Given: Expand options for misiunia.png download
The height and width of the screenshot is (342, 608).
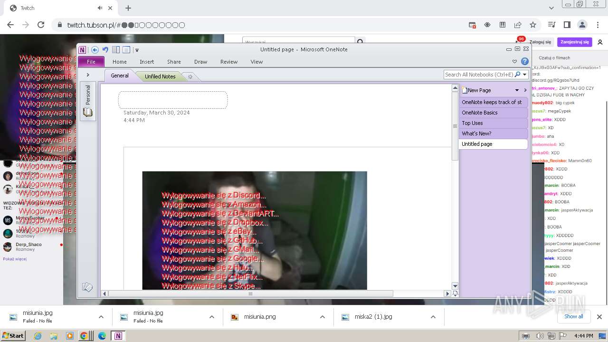Looking at the screenshot, I should pyautogui.click(x=323, y=317).
